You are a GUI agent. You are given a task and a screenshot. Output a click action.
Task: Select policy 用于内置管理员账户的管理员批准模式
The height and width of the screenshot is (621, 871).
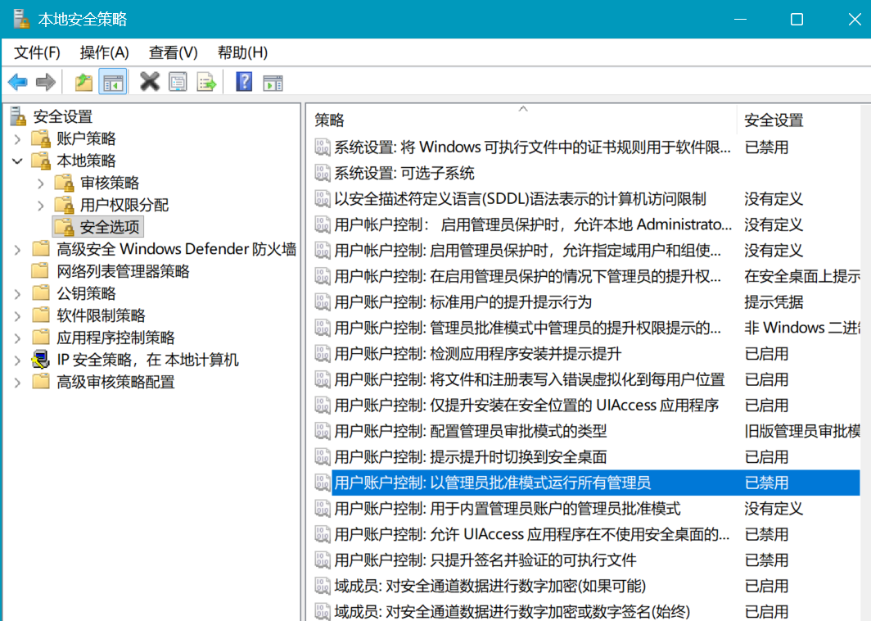pos(508,508)
